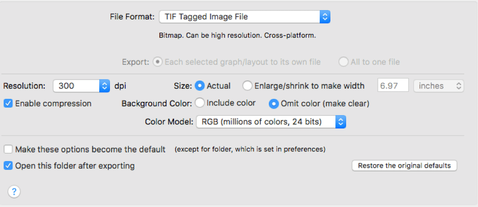The width and height of the screenshot is (478, 207).
Task: Open the File Format dropdown
Action: point(244,17)
